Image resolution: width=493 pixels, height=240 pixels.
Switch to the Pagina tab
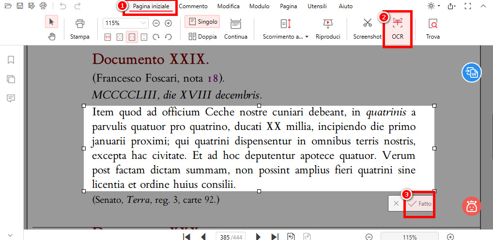click(288, 6)
